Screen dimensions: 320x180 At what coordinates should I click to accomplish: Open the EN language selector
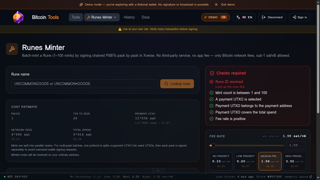pyautogui.click(x=244, y=17)
